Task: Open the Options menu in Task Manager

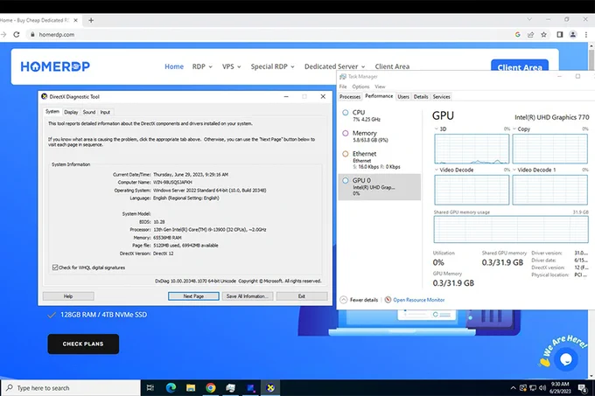Action: click(360, 87)
